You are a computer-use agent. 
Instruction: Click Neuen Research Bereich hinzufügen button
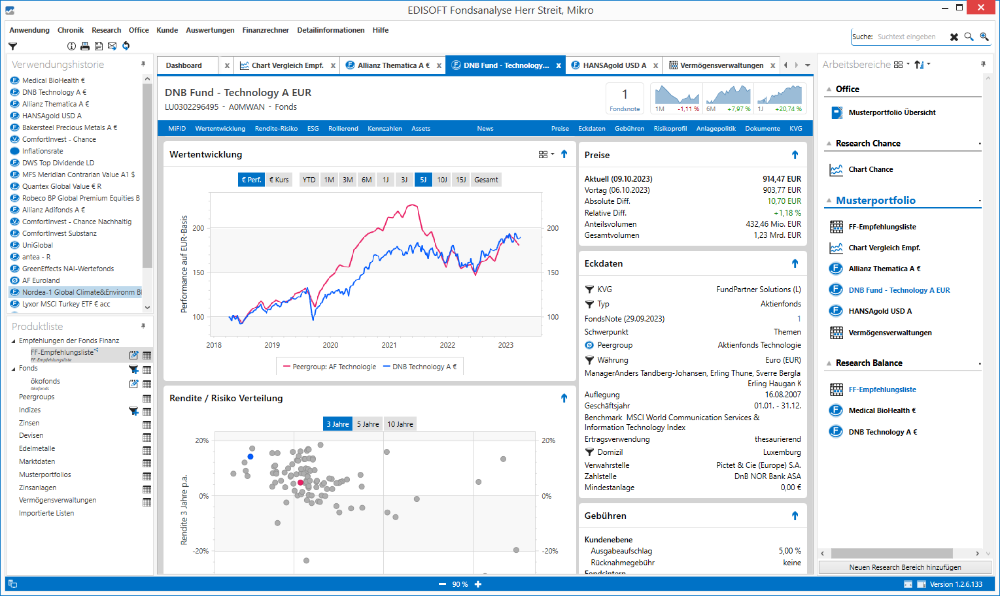coord(905,567)
